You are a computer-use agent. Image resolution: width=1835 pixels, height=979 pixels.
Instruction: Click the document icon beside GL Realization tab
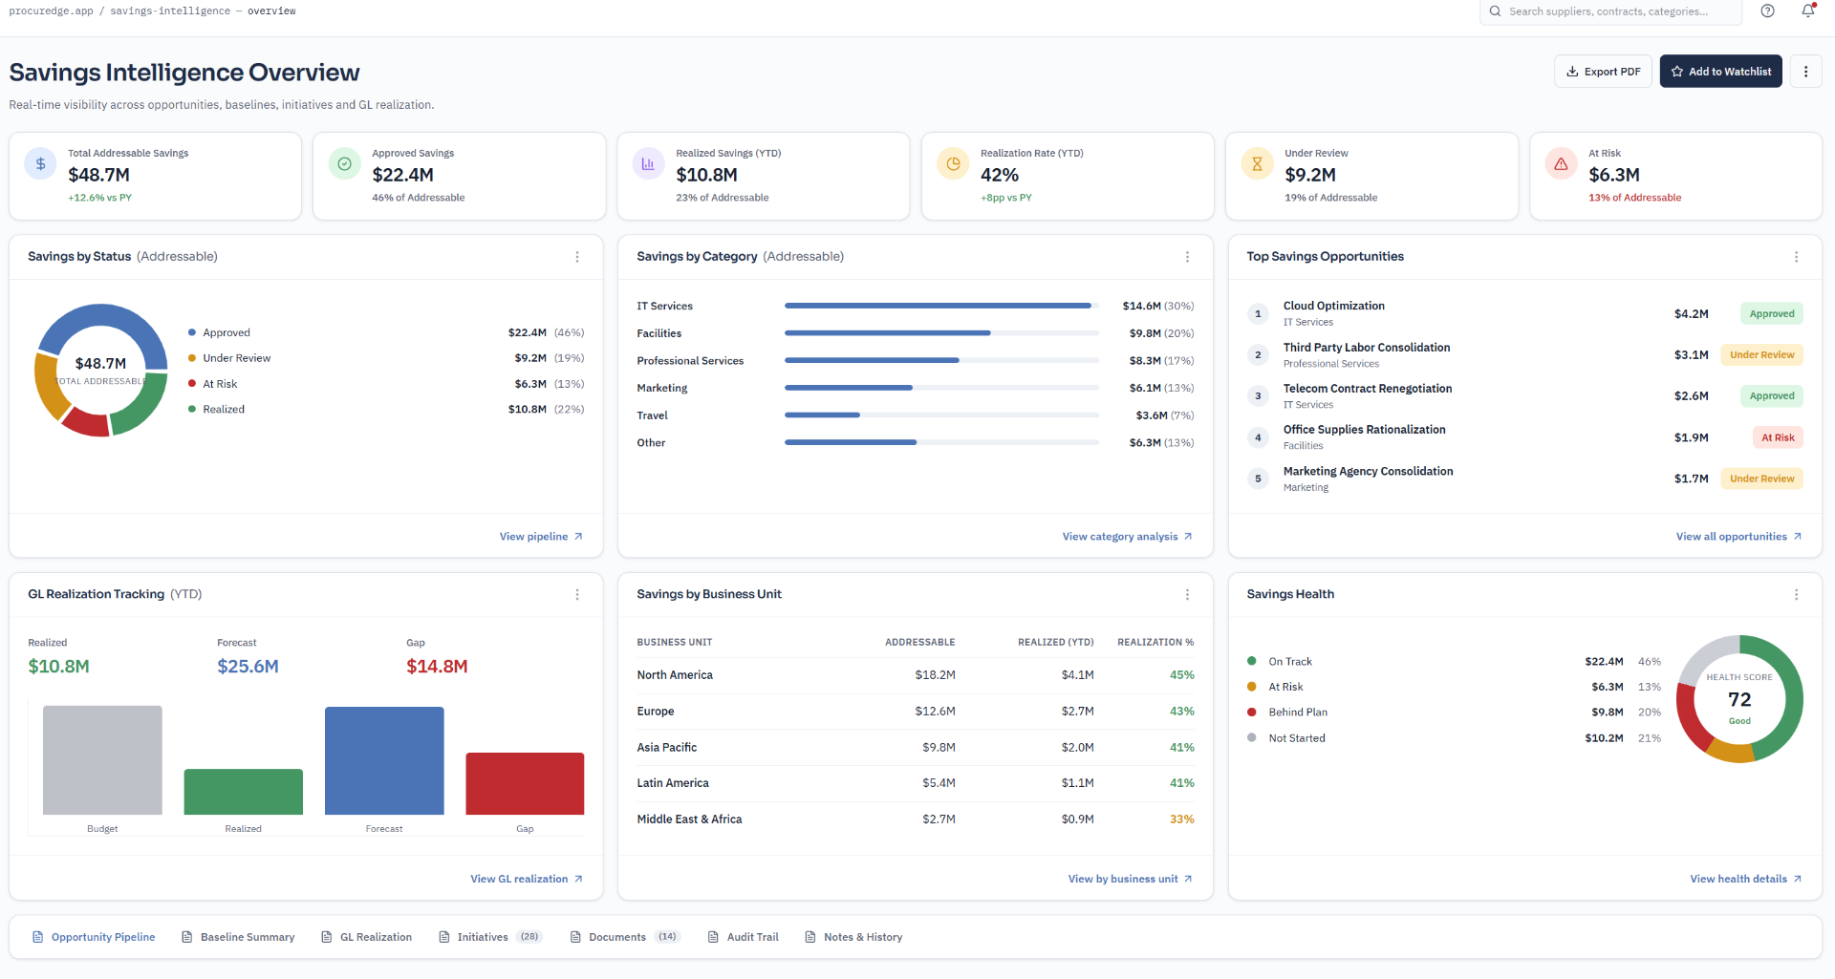(x=327, y=937)
